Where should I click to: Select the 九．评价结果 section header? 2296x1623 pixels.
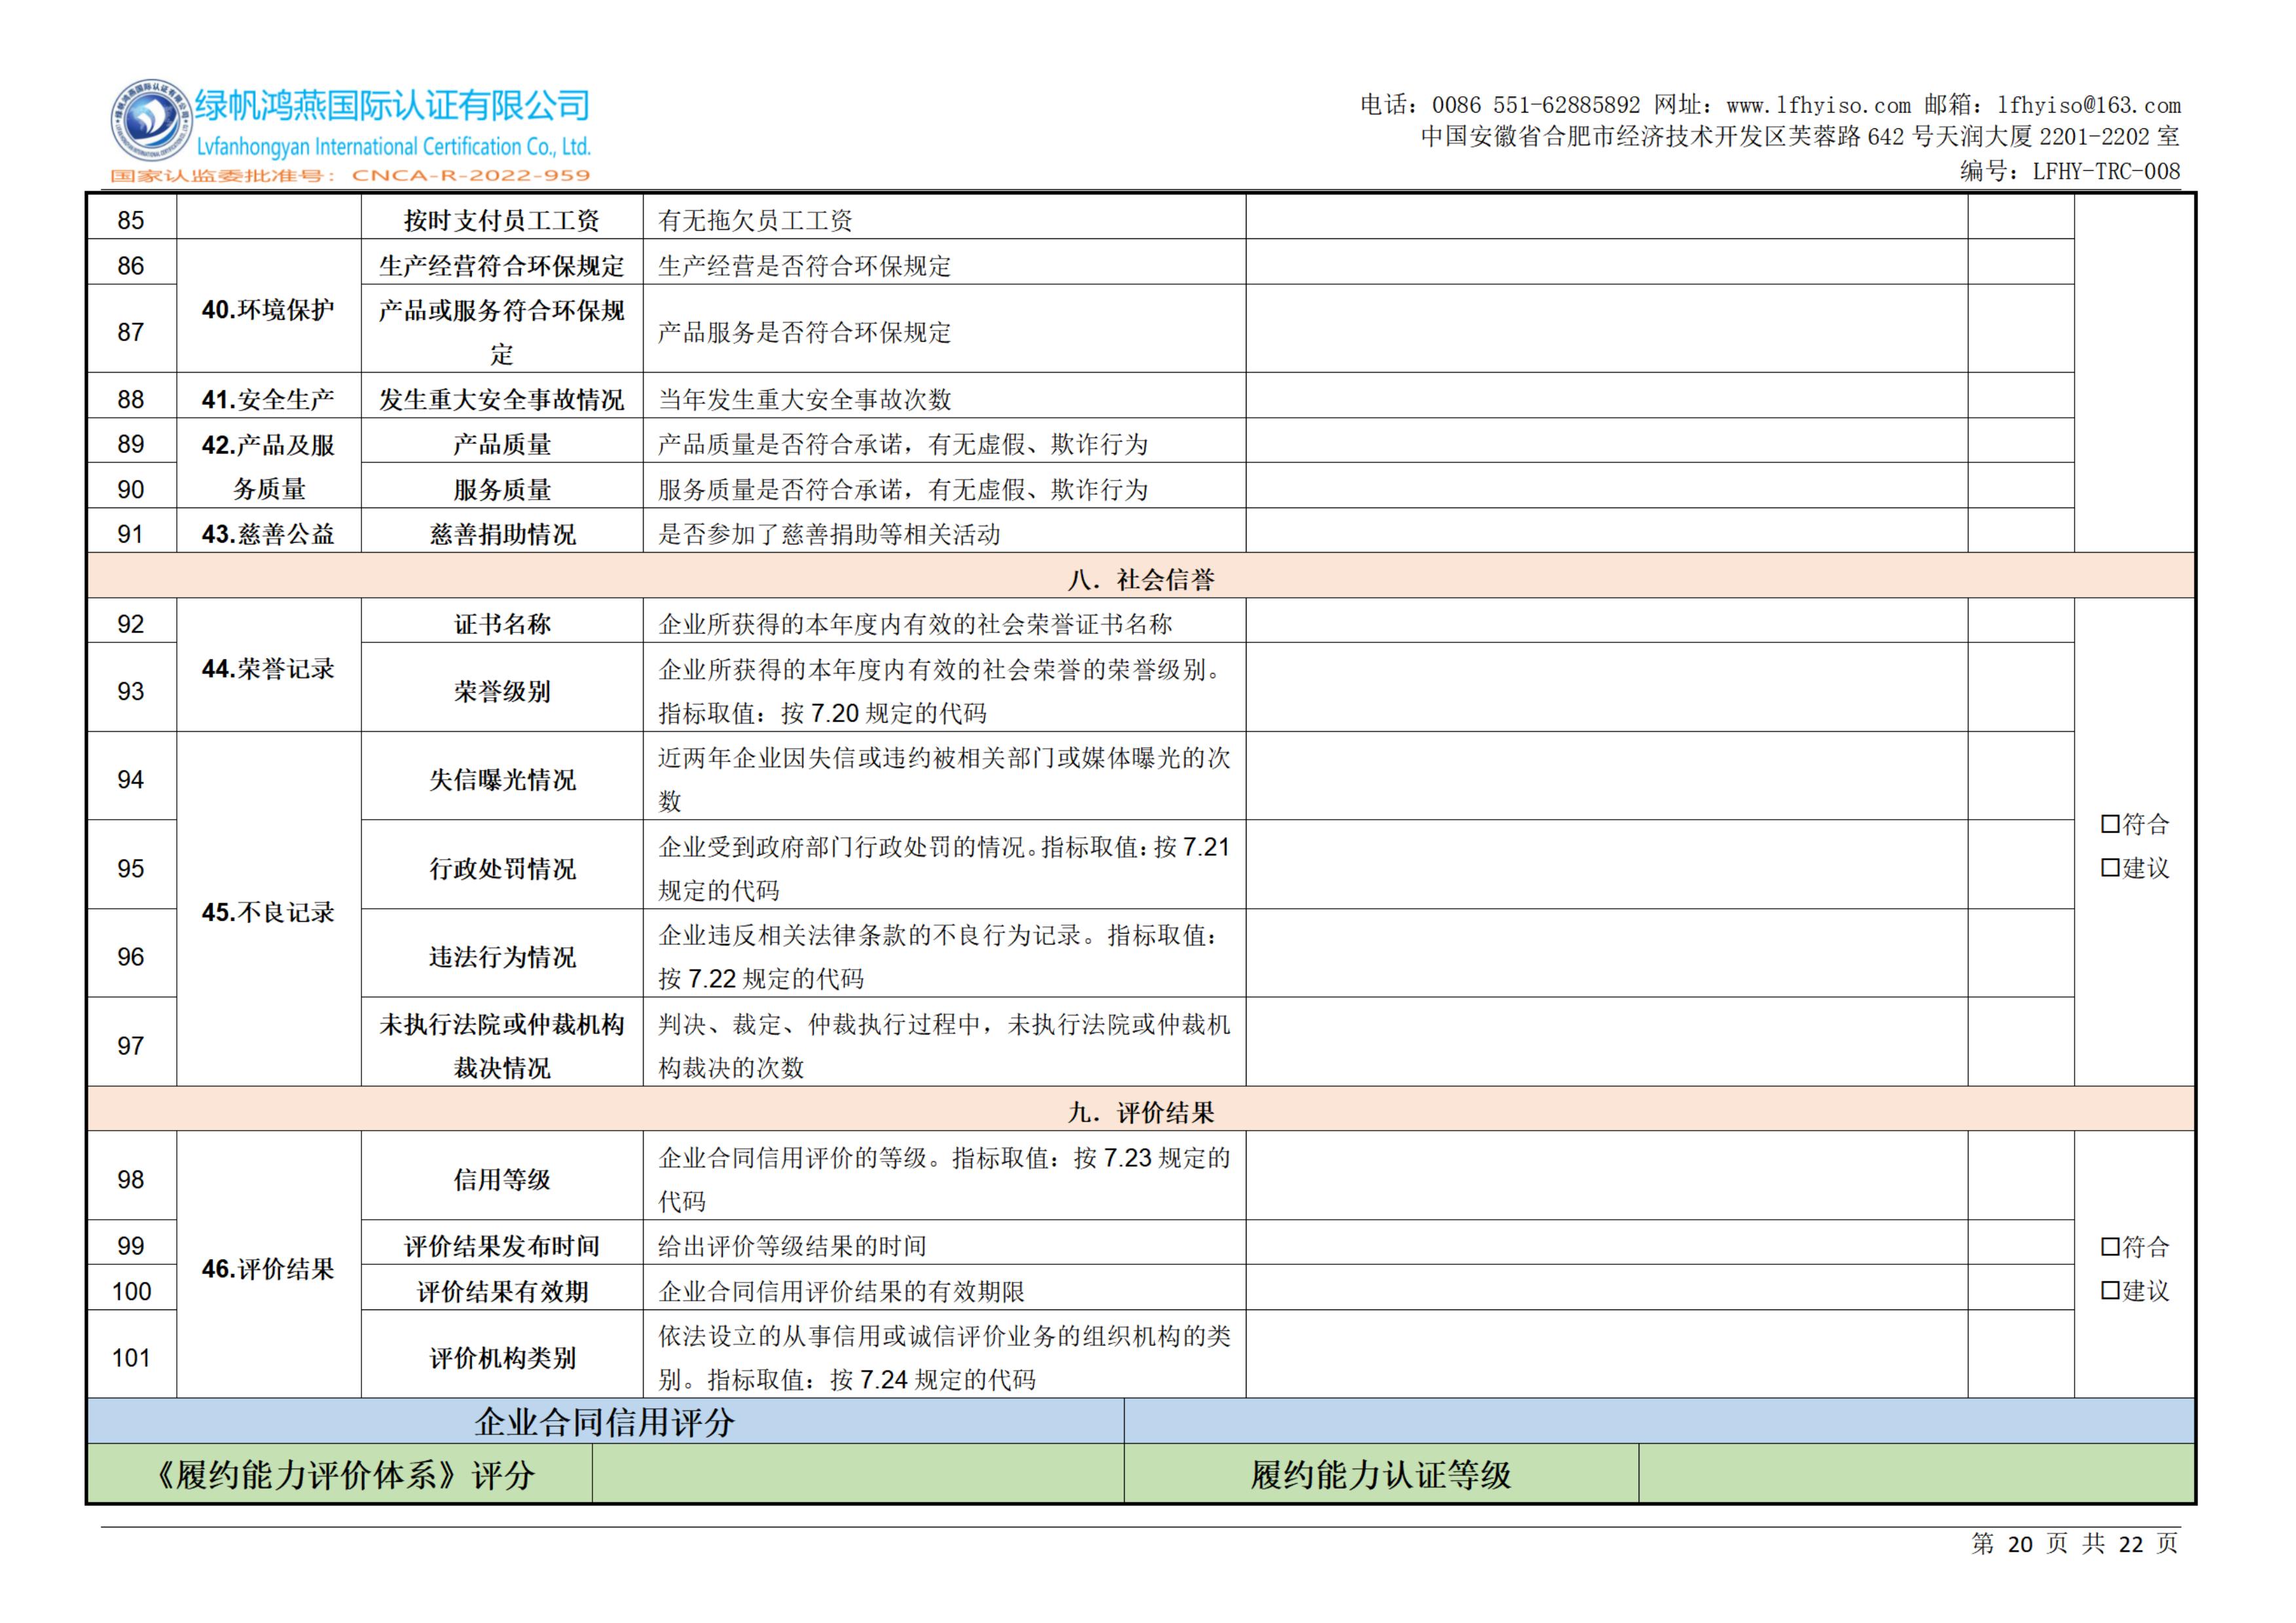point(1140,1112)
